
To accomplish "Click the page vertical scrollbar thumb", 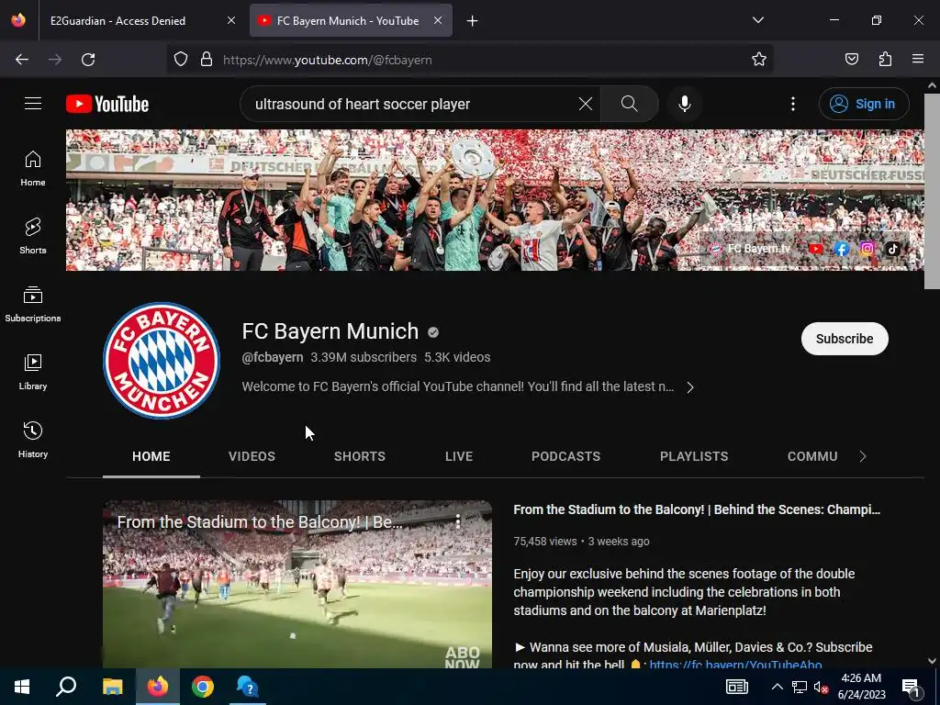I will 932,192.
